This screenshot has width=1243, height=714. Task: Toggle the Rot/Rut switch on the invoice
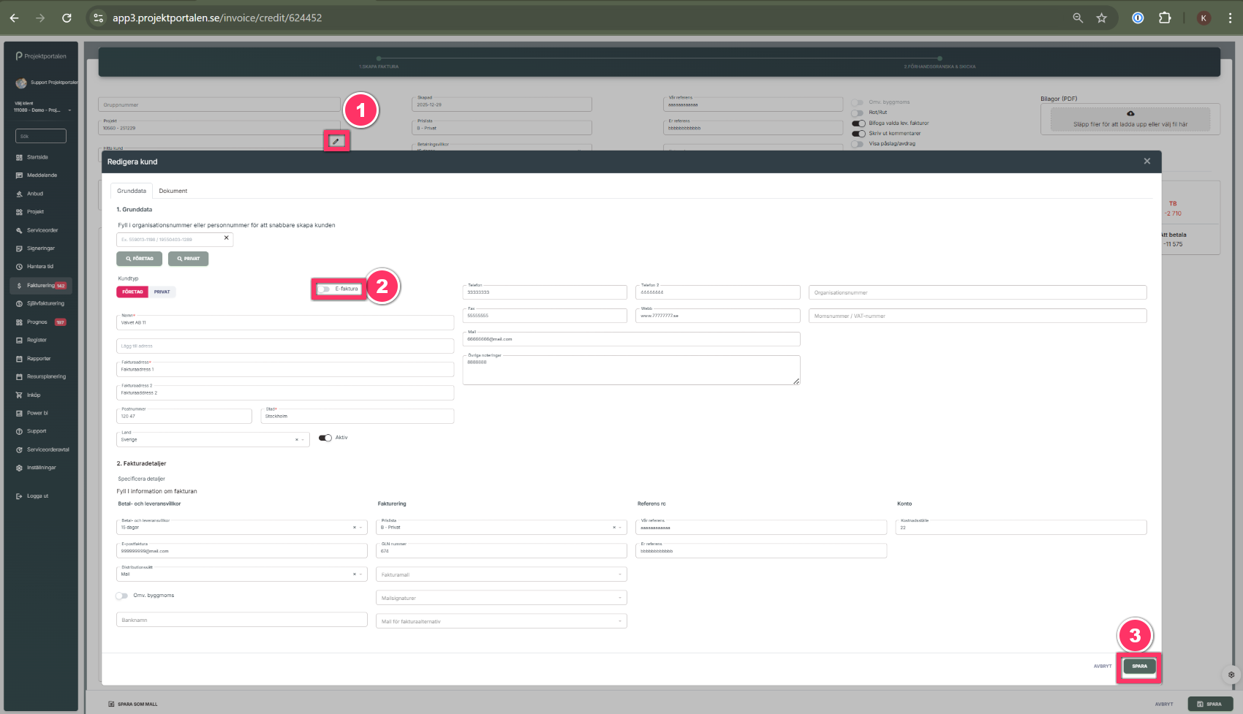click(858, 113)
